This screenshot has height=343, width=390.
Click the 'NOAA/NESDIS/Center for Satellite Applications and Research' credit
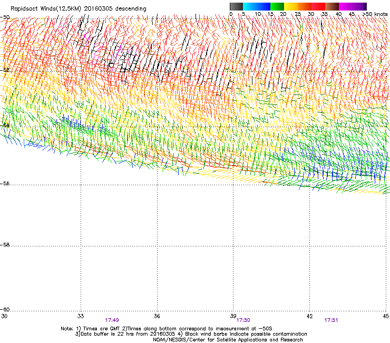coord(228,340)
